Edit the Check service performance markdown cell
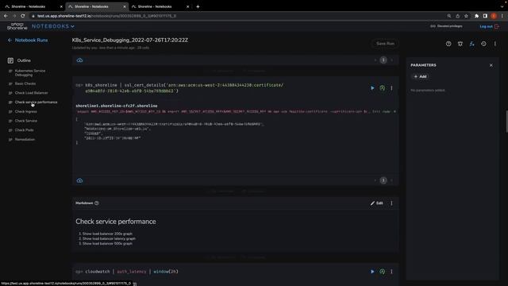The width and height of the screenshot is (508, 286). pyautogui.click(x=377, y=203)
